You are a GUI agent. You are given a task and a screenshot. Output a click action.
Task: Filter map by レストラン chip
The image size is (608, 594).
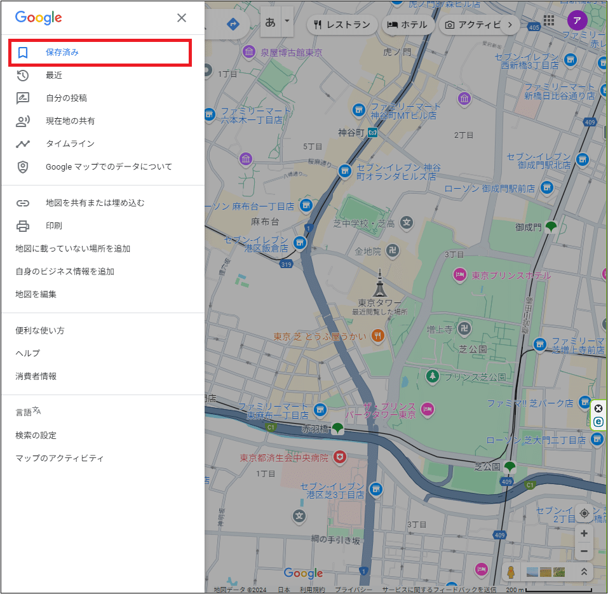[x=342, y=25]
